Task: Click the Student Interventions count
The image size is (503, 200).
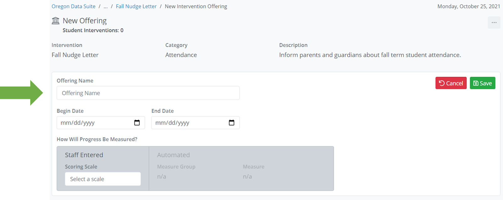Action: click(x=93, y=30)
